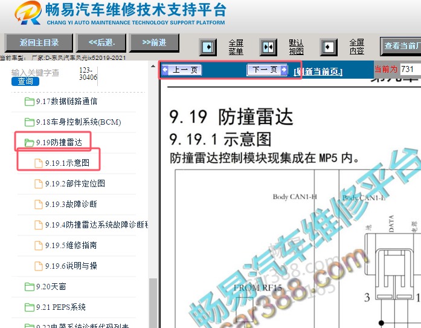Click the sidebar scrollbar thumb
Screen dimensions: 421x328
coord(153,303)
